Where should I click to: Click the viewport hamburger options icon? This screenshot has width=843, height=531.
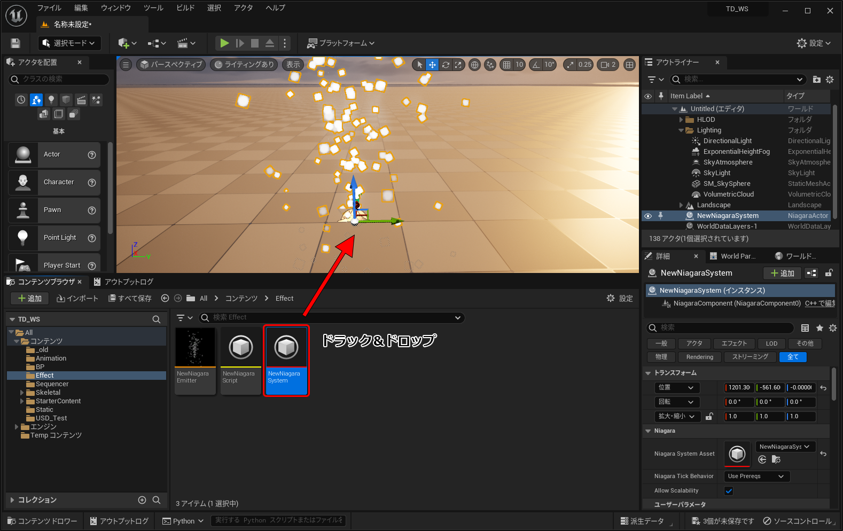126,65
